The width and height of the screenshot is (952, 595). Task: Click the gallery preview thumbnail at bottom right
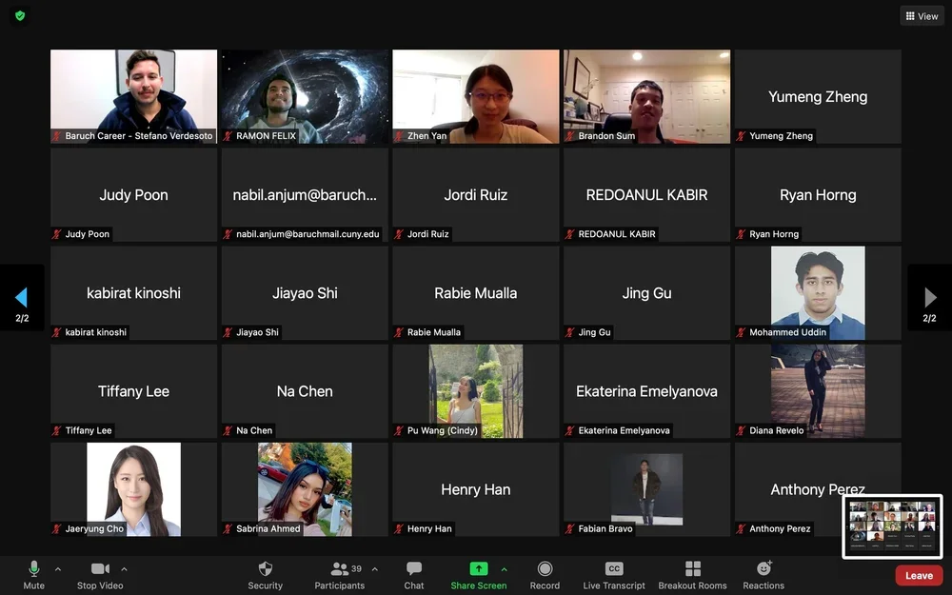coord(892,526)
